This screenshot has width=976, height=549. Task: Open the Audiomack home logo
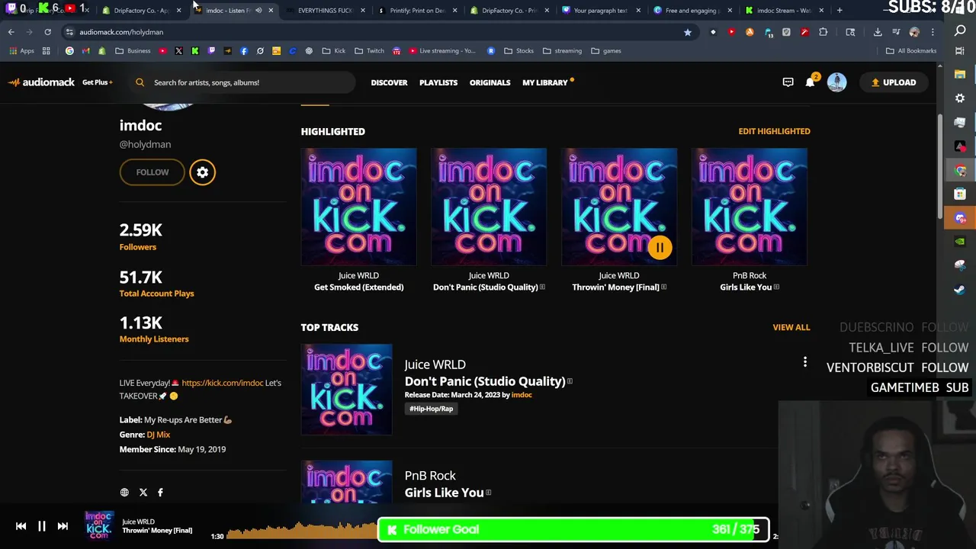41,82
